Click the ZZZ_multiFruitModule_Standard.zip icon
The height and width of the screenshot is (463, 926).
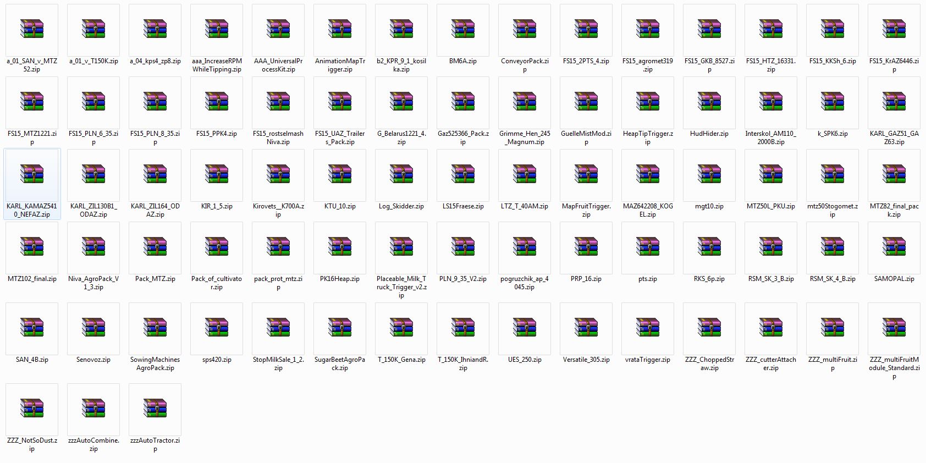pos(894,328)
